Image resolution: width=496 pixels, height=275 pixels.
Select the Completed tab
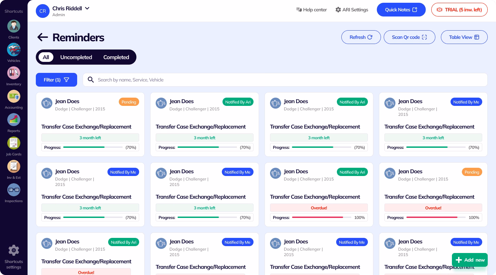coord(116,57)
